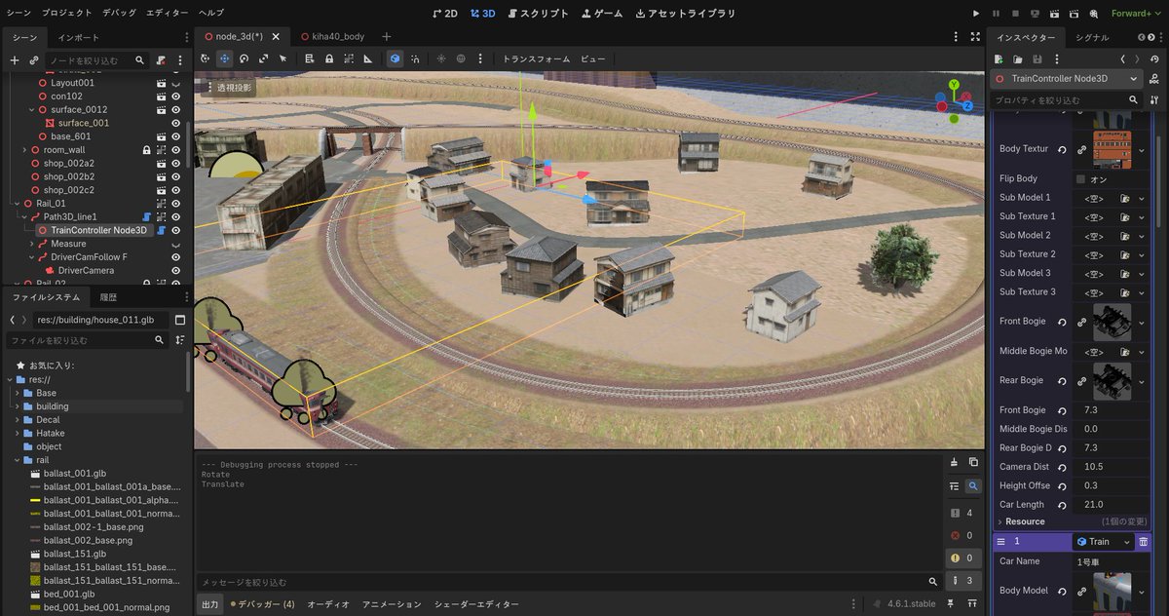Open the デバッグ menu

[x=119, y=14]
